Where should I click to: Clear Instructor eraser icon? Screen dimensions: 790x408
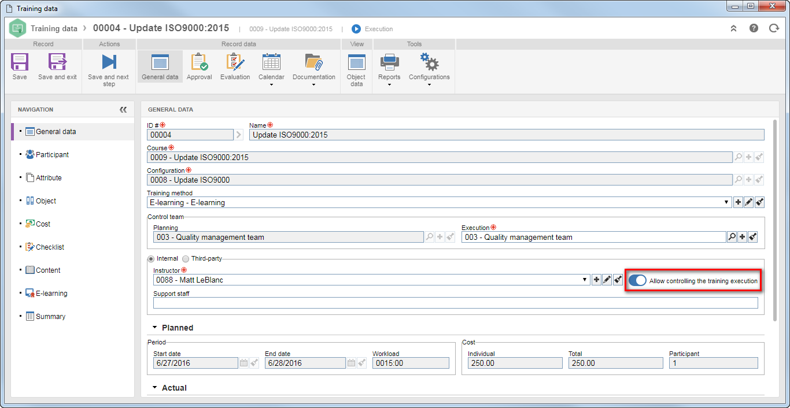point(618,280)
